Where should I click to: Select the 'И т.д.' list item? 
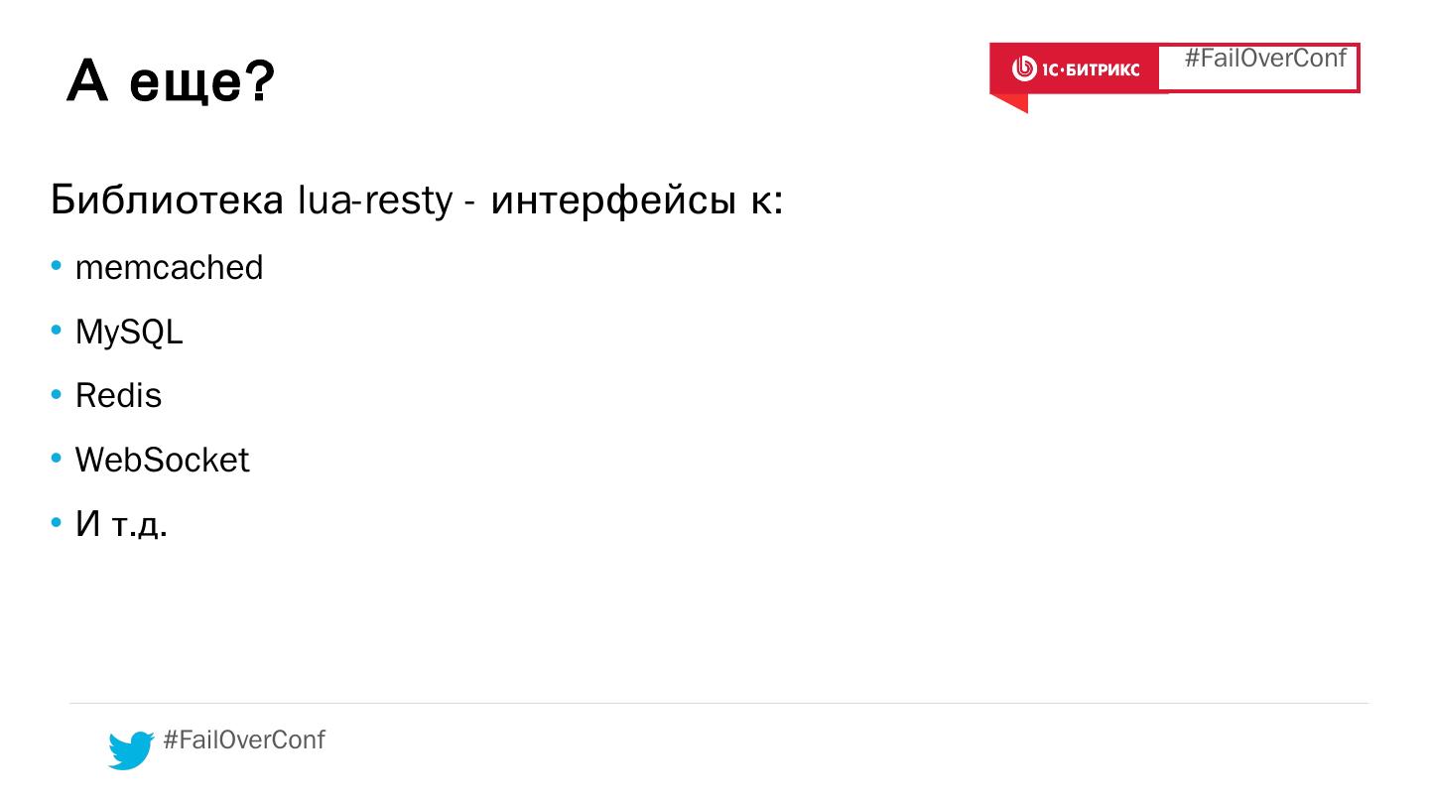(x=121, y=524)
